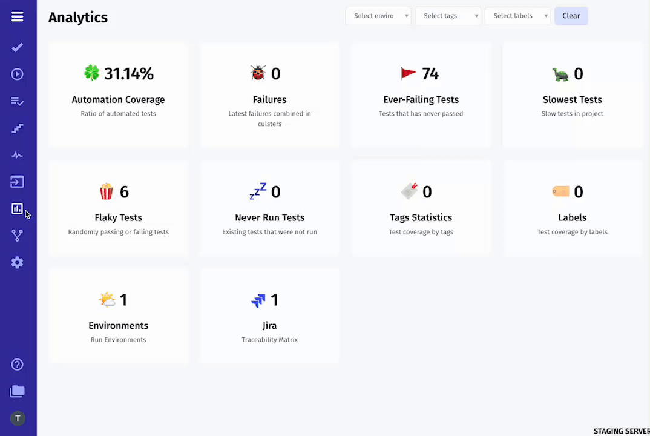Open the checklist Plans icon in the sidebar
This screenshot has height=436, width=650.
(17, 101)
